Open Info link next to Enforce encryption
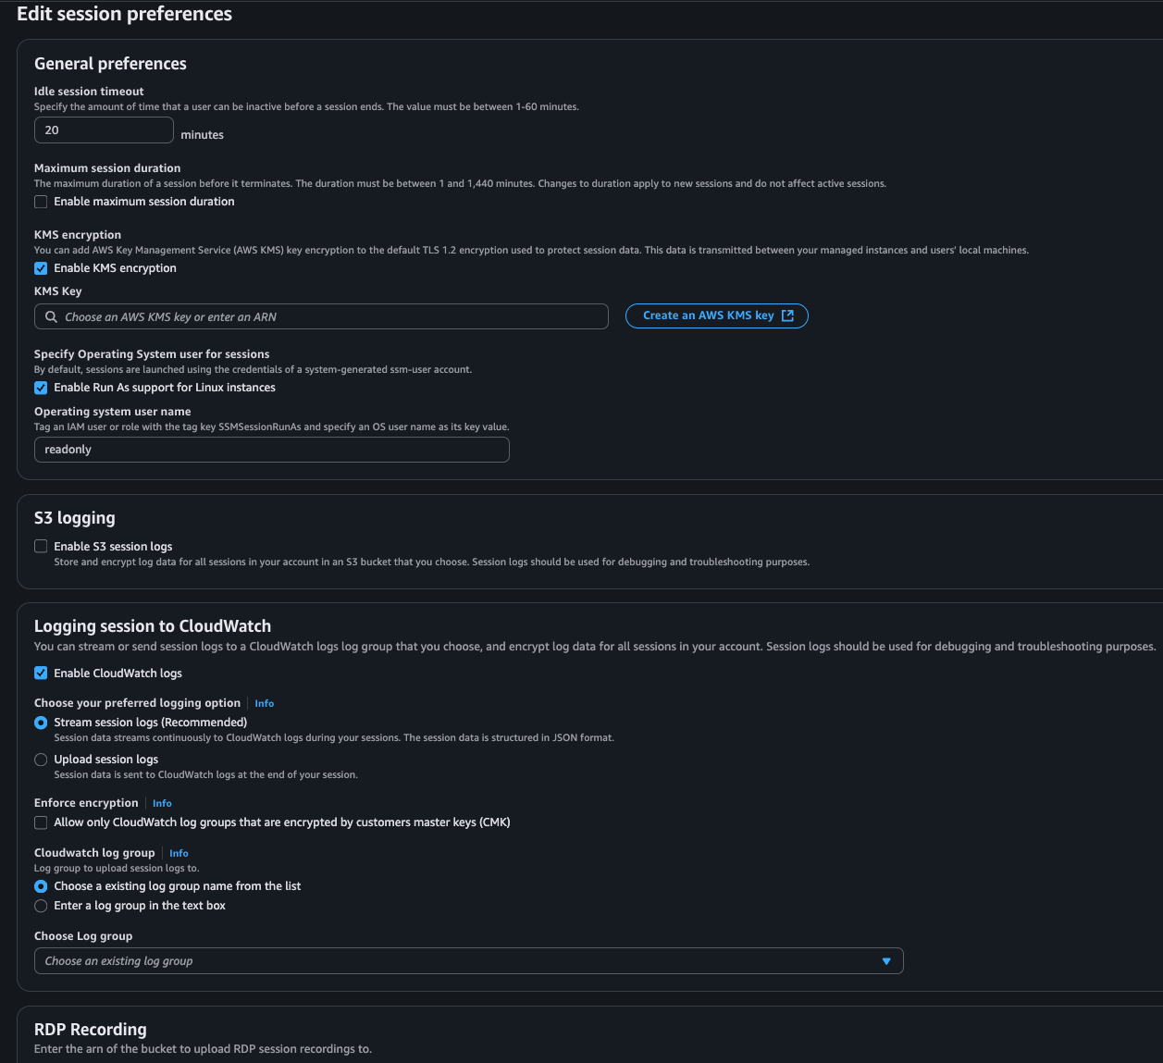 162,804
